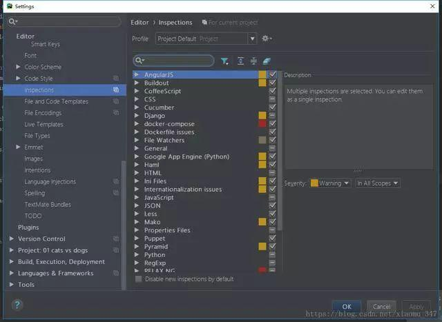Click project-level icon next to Code Style
This screenshot has height=322, width=442.
[x=116, y=78]
